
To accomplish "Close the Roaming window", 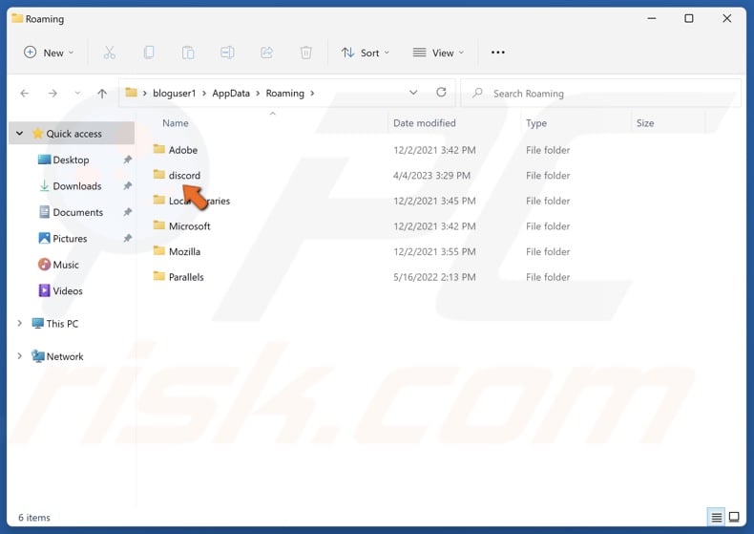I will 726,18.
